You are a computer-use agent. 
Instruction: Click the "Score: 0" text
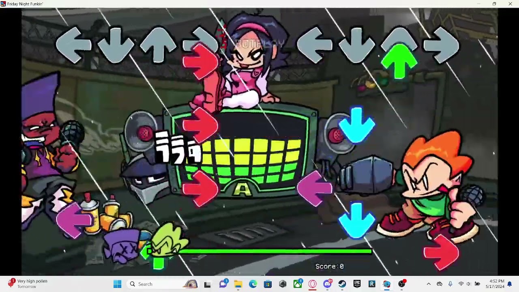click(329, 266)
